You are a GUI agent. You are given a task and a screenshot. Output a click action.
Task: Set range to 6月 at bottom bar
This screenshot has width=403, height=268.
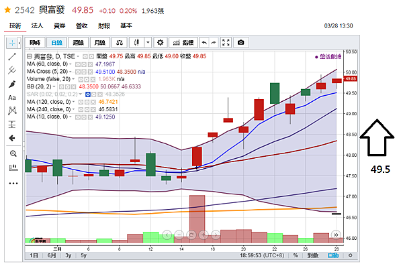52,255
